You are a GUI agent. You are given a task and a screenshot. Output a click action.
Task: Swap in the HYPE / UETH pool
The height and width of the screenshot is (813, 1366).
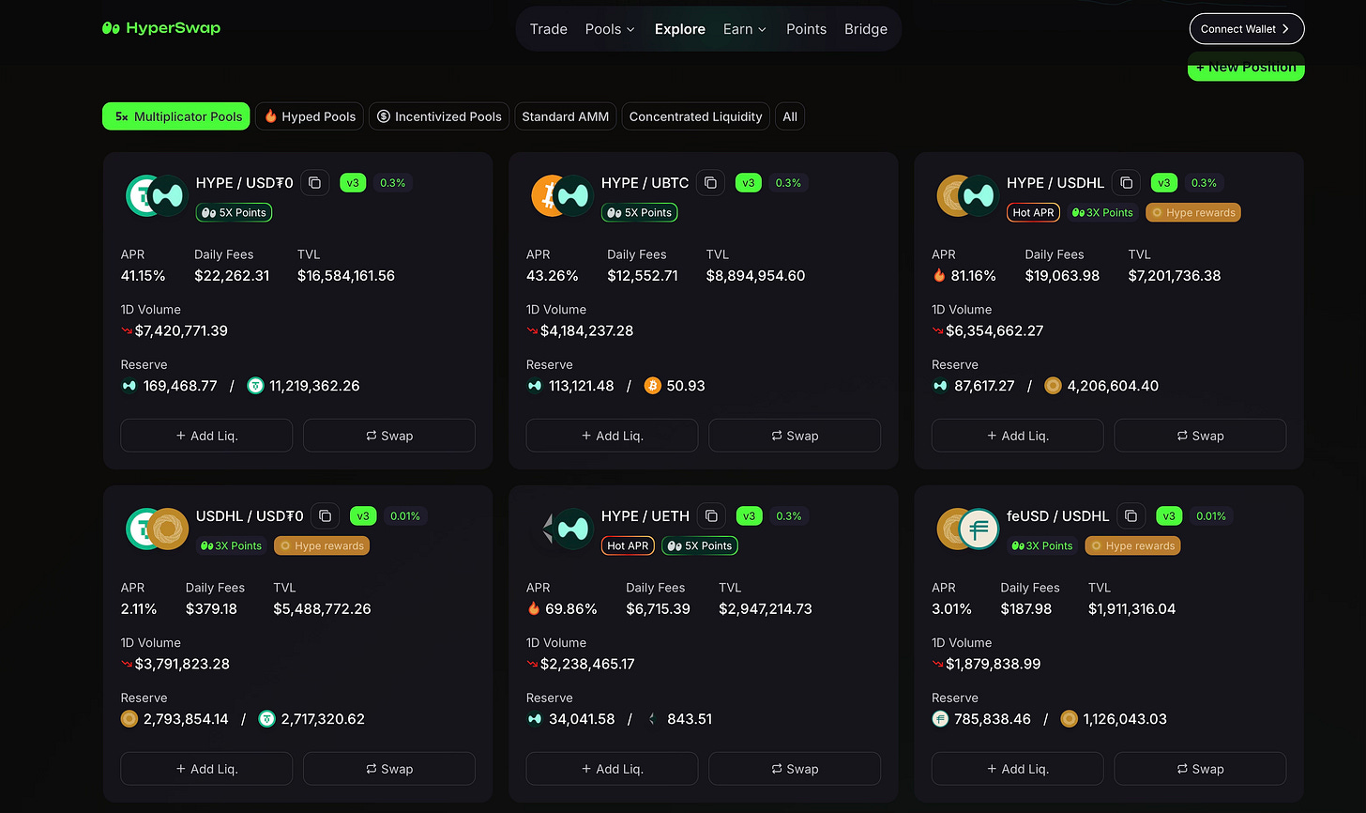[795, 769]
